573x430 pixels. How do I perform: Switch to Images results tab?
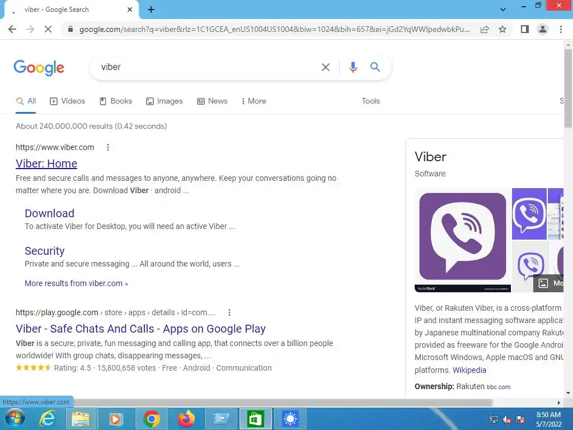(165, 101)
